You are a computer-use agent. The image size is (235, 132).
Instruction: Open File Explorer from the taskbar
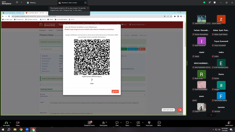[x=15, y=129]
